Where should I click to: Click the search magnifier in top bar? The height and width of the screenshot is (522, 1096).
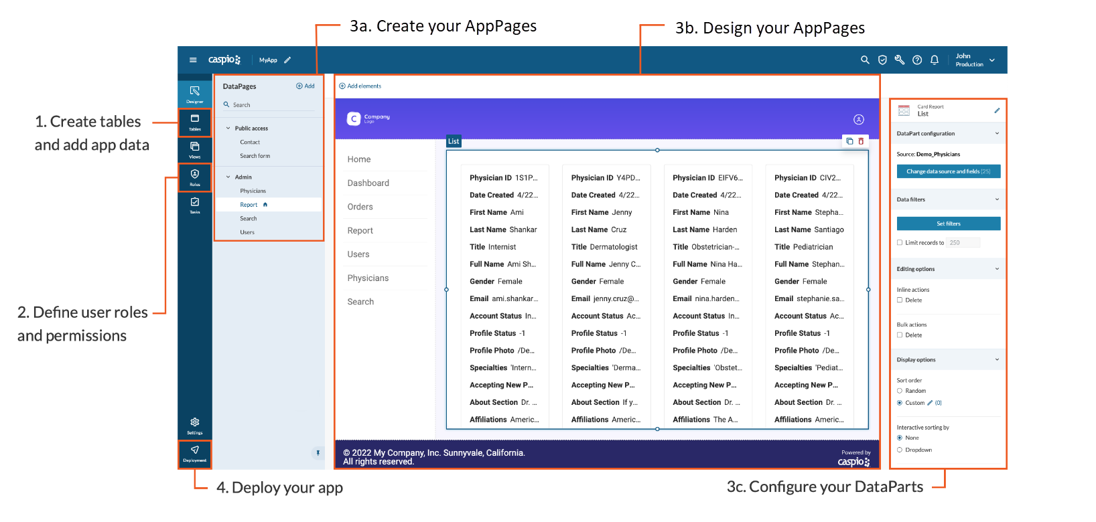click(865, 60)
